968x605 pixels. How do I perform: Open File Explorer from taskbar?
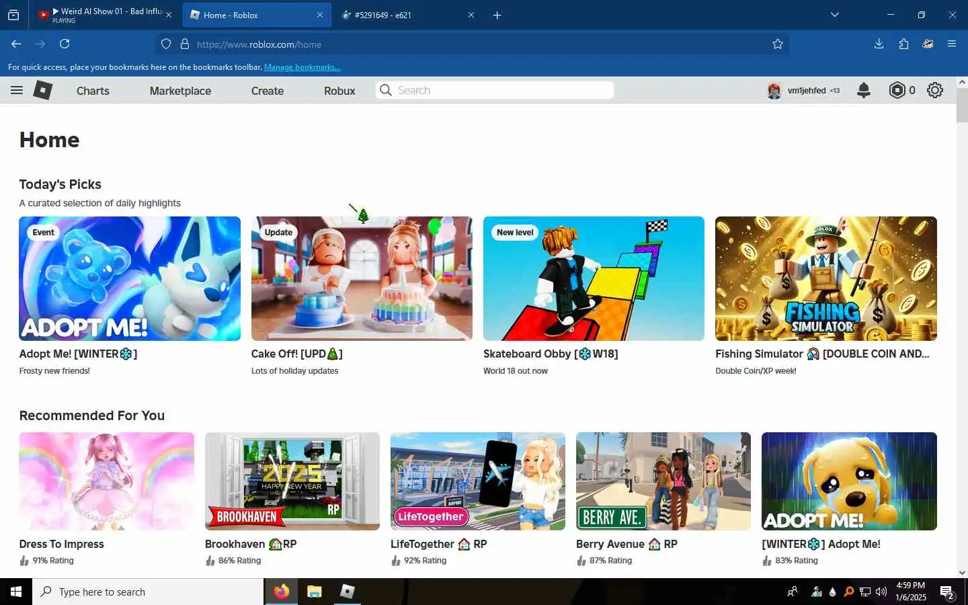[x=314, y=592]
